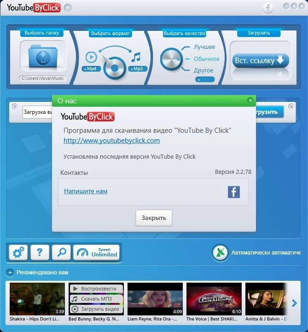Image resolution: width=308 pixels, height=332 pixels.
Task: Open the main menu dropdown beside logo
Action: [68, 8]
